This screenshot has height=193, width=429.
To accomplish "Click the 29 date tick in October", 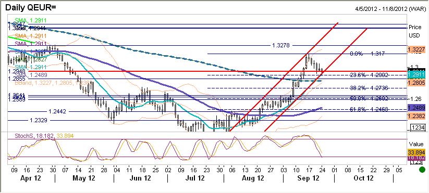I will (x=386, y=170).
